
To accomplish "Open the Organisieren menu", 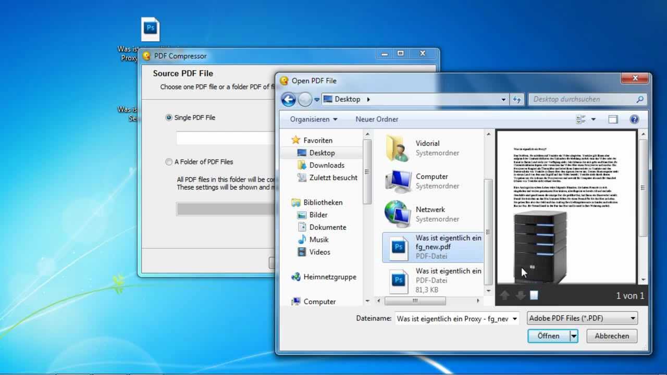I will (x=314, y=119).
